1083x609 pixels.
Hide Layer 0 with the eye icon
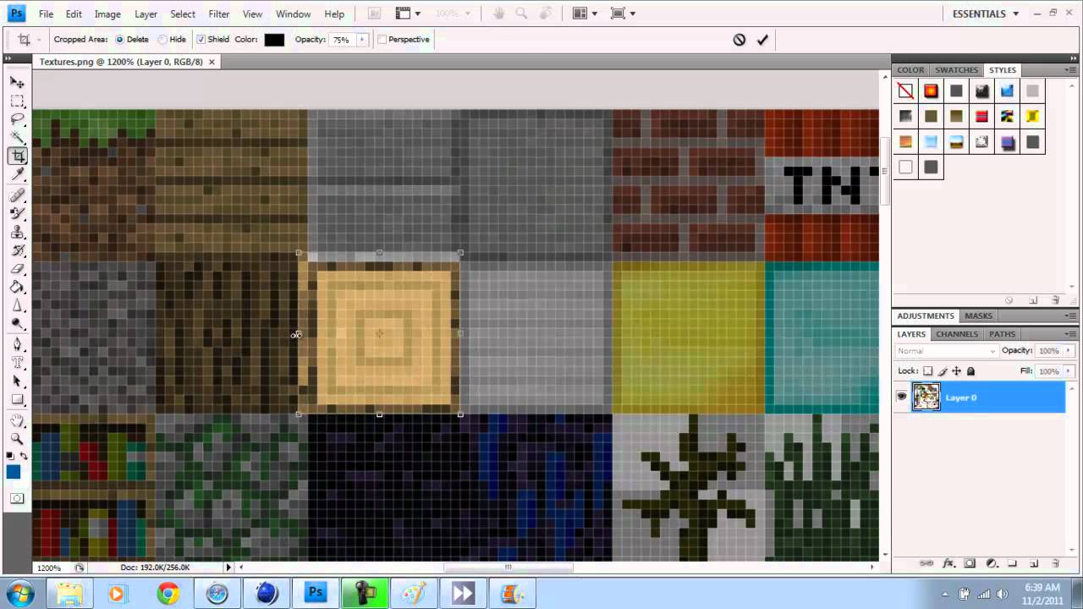pos(902,397)
